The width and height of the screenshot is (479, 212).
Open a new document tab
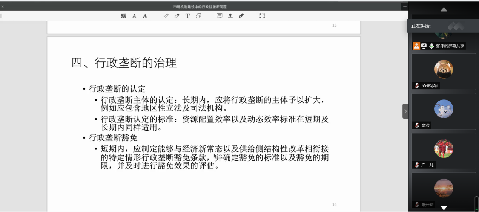click(x=405, y=7)
